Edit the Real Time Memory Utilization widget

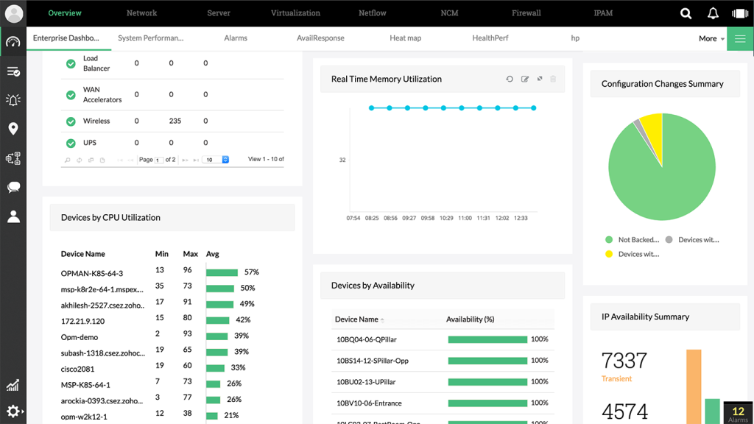tap(525, 79)
